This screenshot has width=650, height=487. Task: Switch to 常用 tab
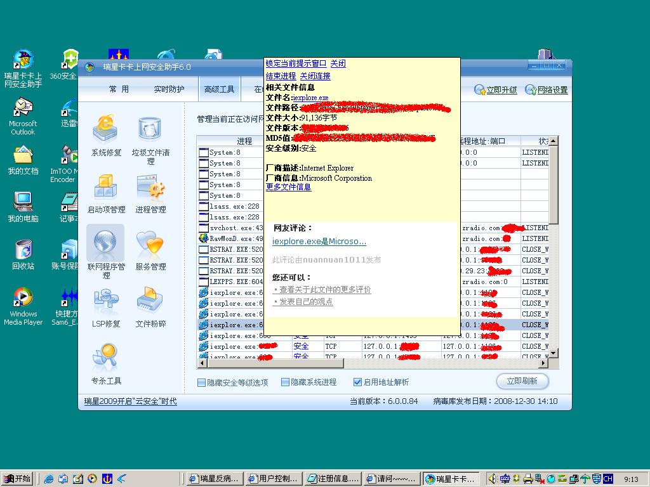point(119,89)
